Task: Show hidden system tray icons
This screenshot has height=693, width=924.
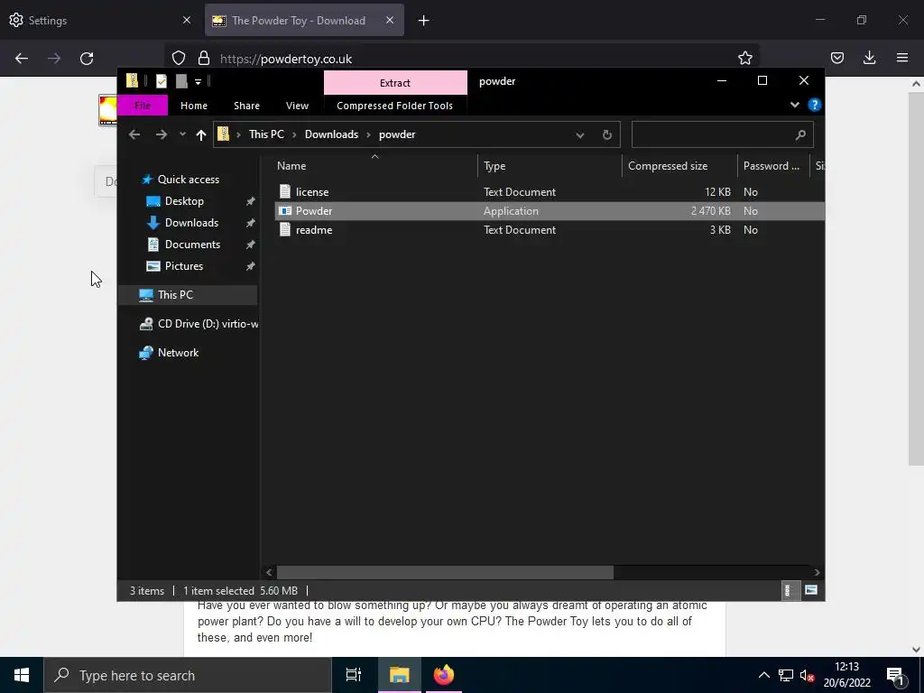Action: coord(763,675)
